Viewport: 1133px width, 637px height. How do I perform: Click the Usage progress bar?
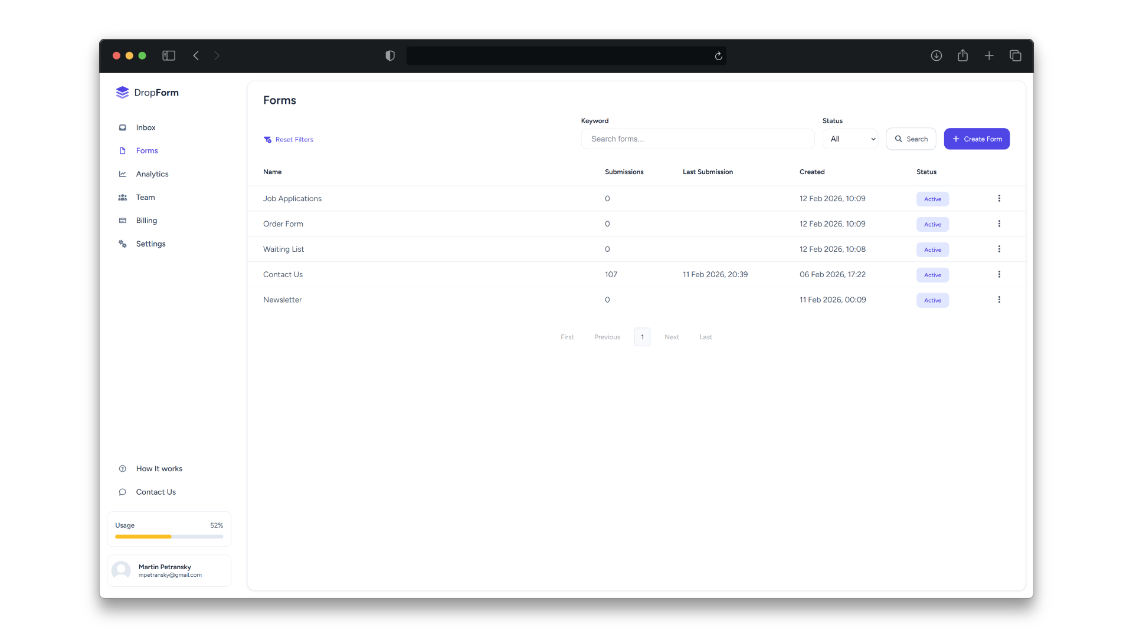click(169, 537)
